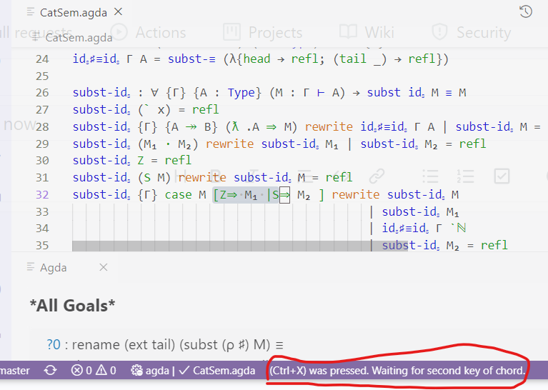The height and width of the screenshot is (390, 548).
Task: Open the faded Actions tab behind the editor
Action: [149, 33]
